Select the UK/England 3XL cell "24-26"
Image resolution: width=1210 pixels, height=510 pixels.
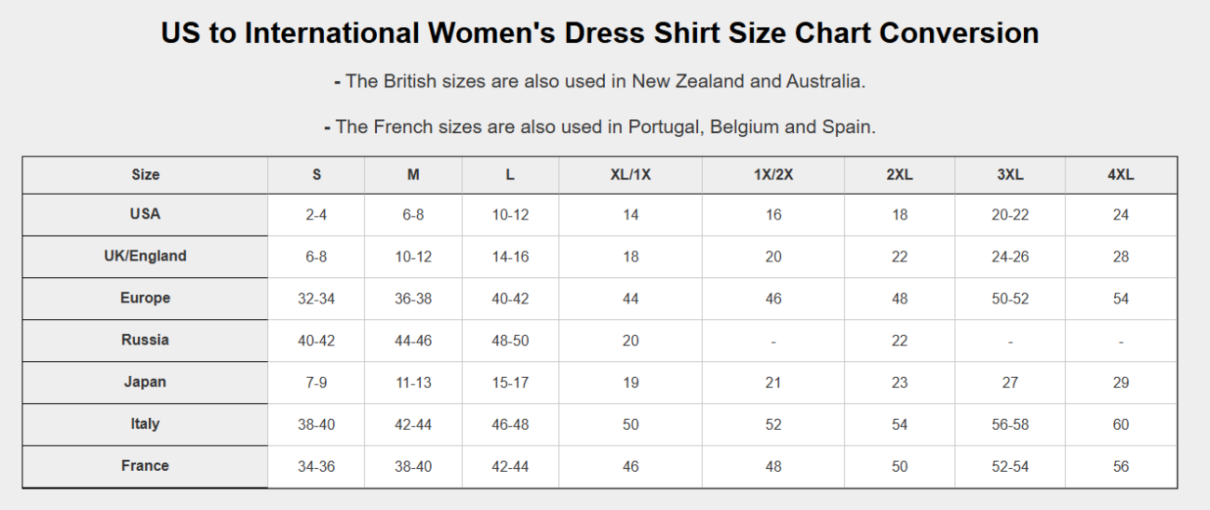[1010, 257]
